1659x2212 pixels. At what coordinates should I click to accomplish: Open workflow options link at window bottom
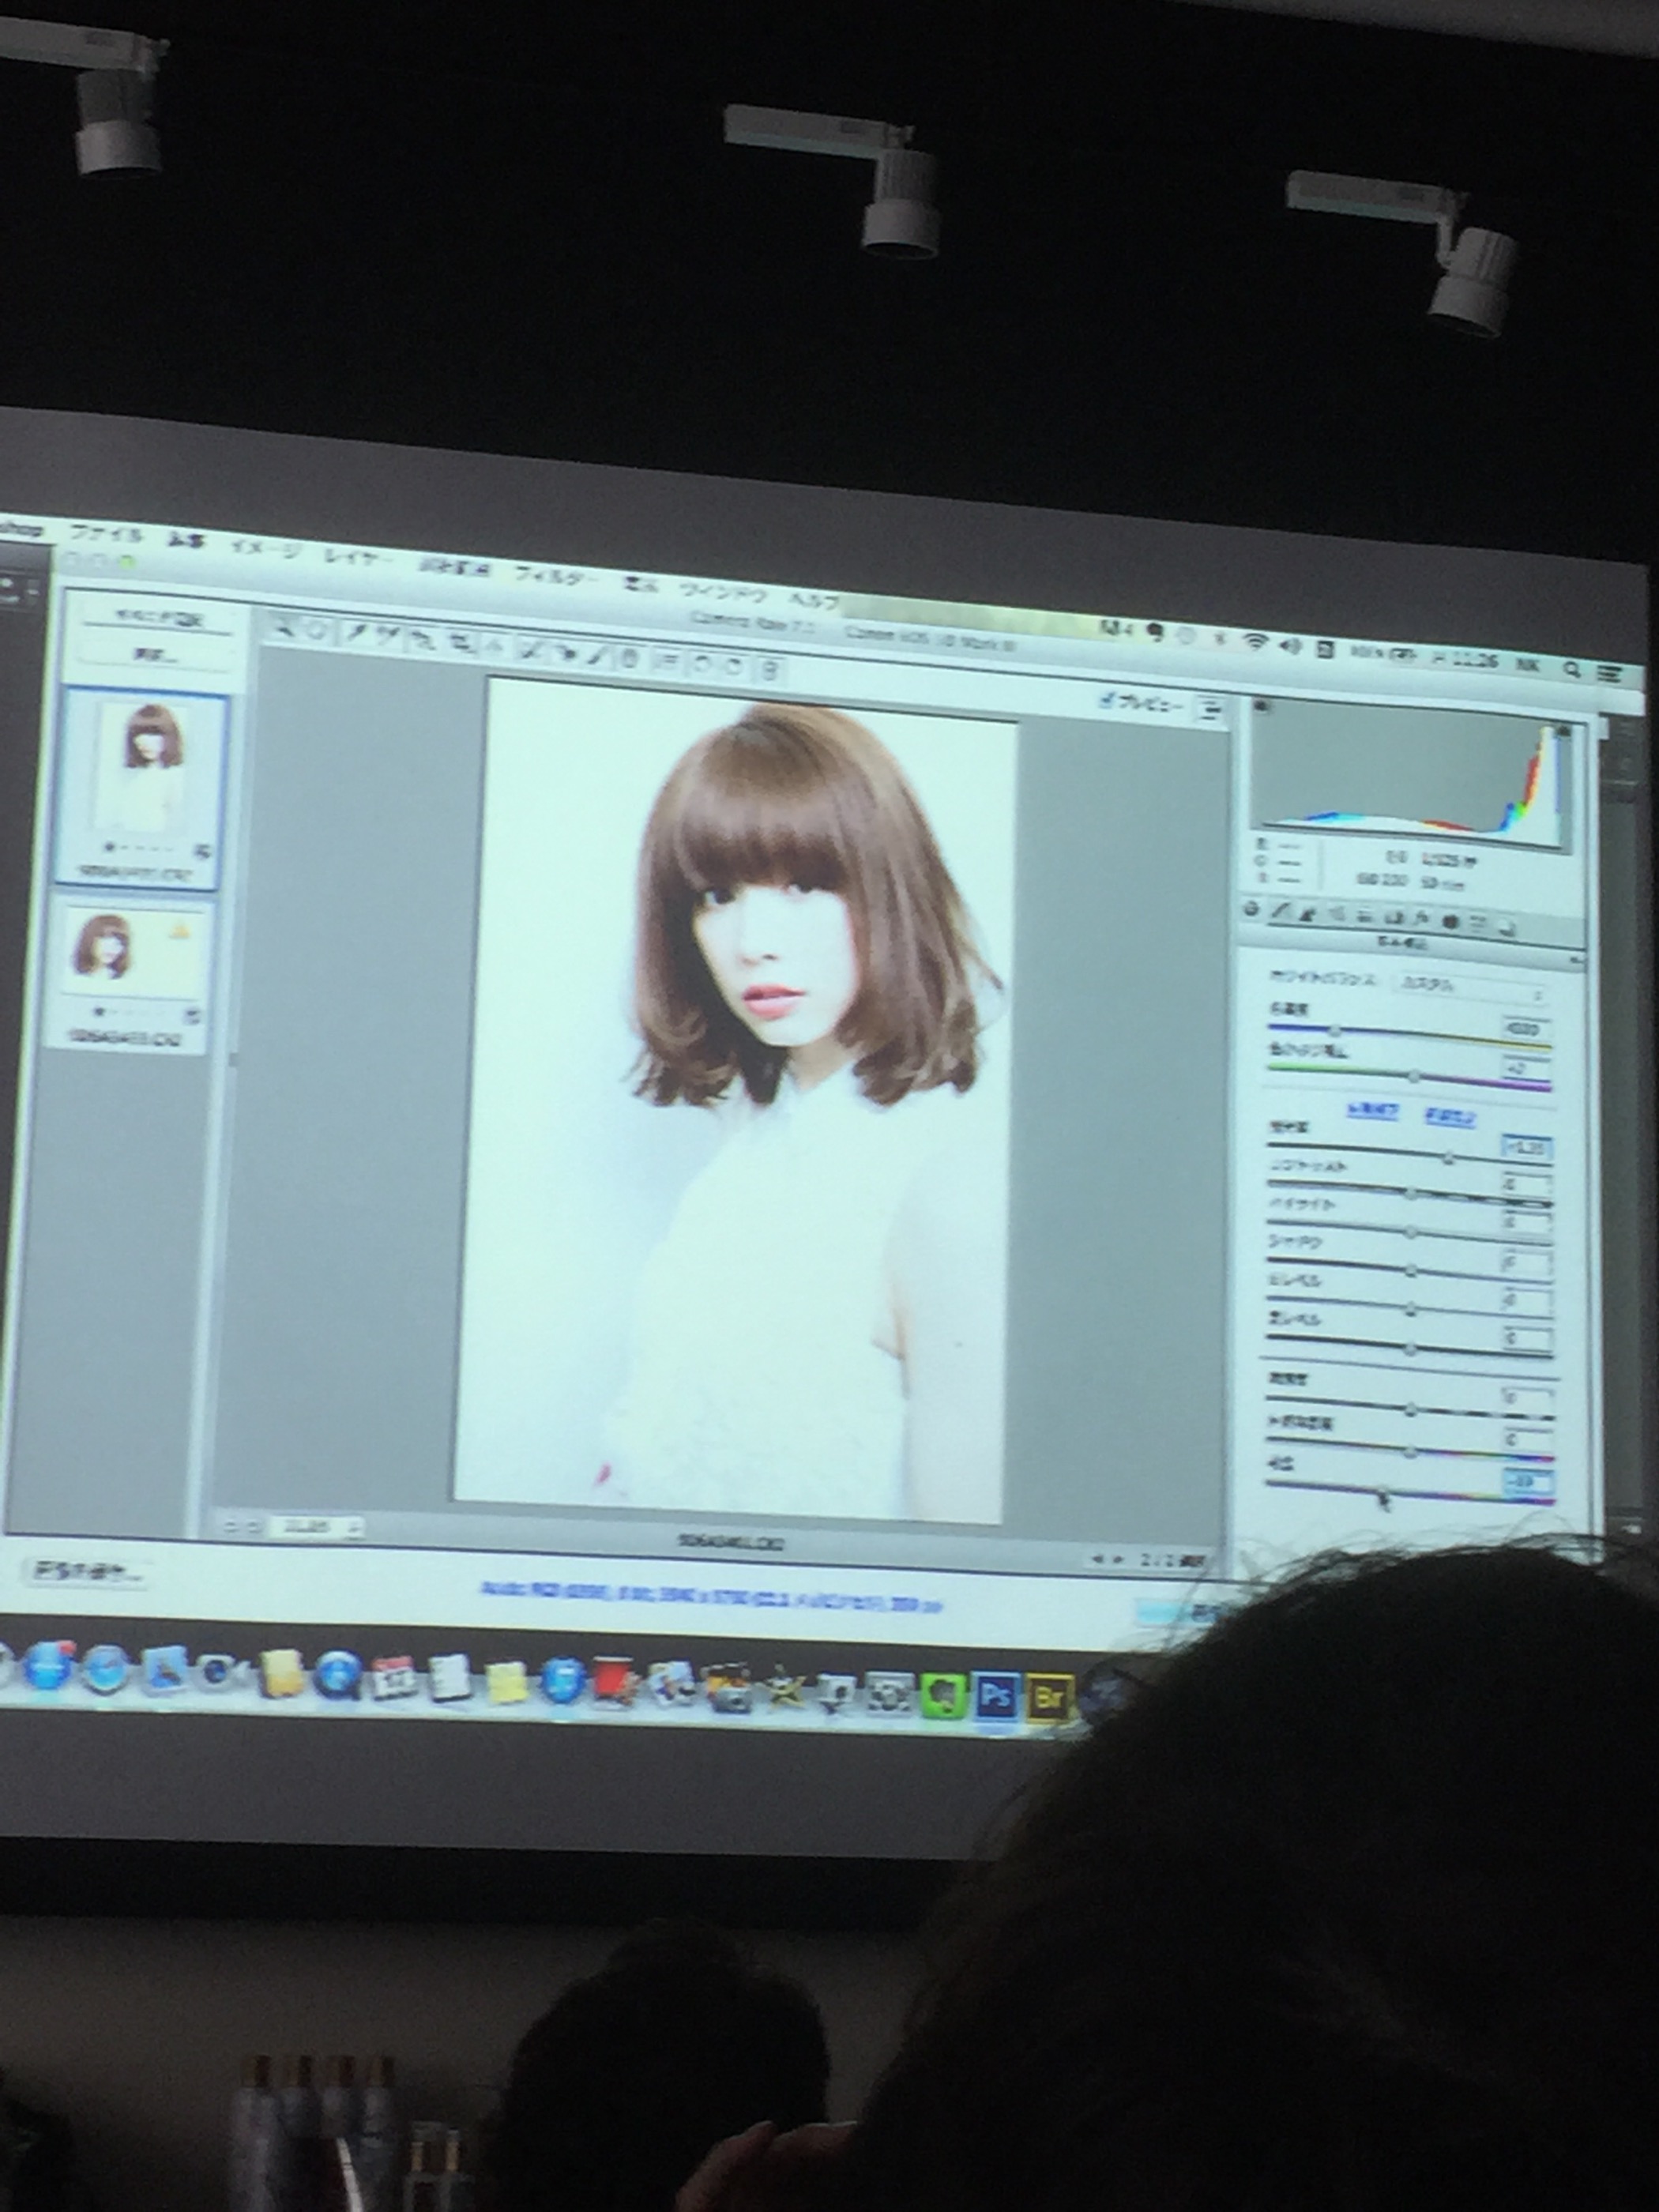point(711,1599)
